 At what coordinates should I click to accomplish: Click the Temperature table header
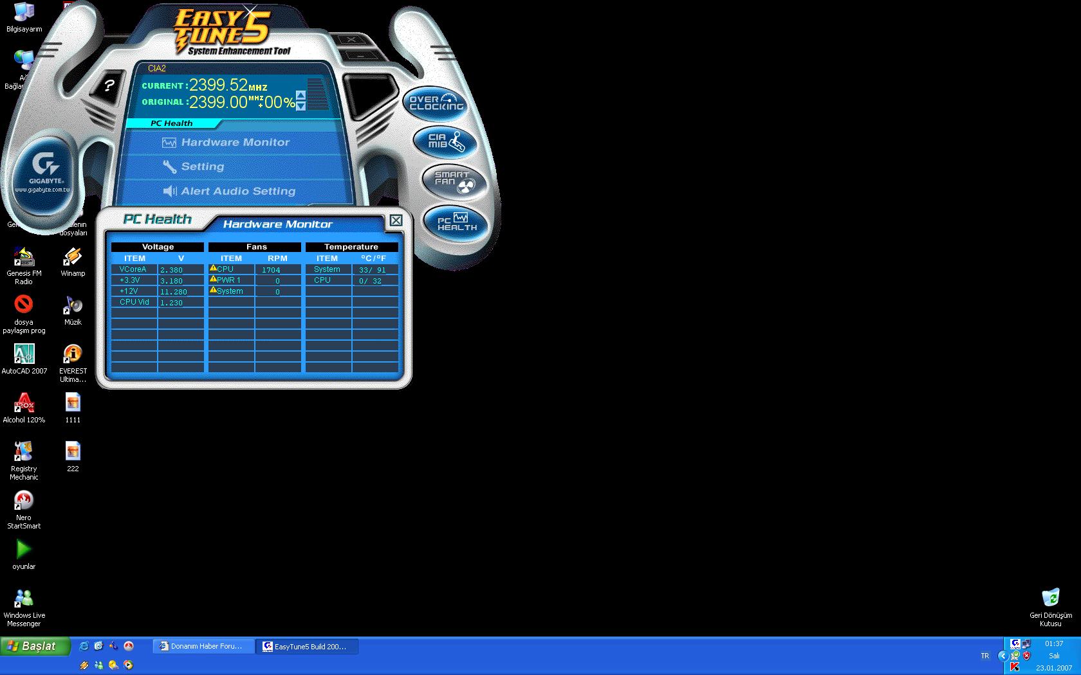click(351, 247)
